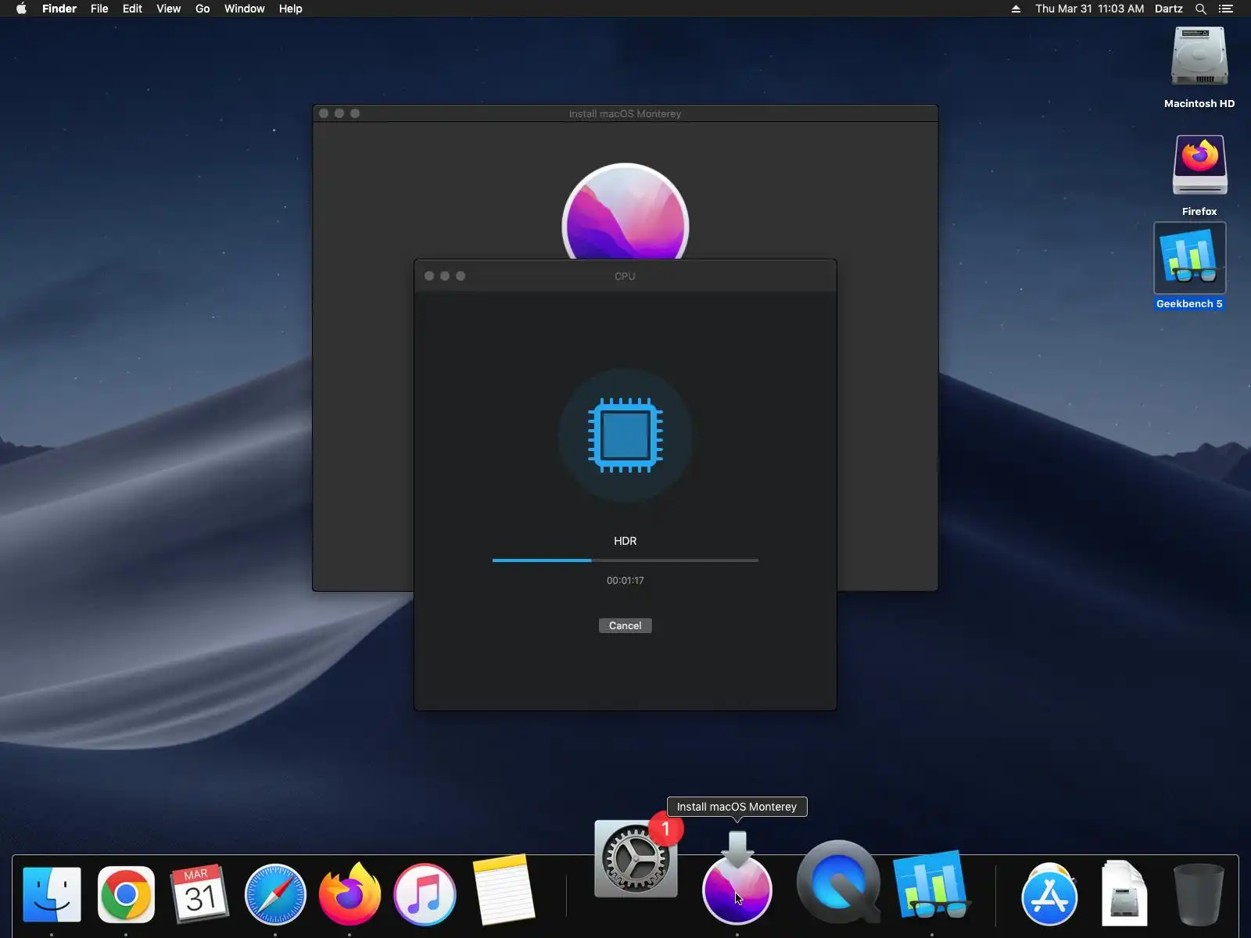Click the CPU chip icon in benchmark window

click(625, 435)
